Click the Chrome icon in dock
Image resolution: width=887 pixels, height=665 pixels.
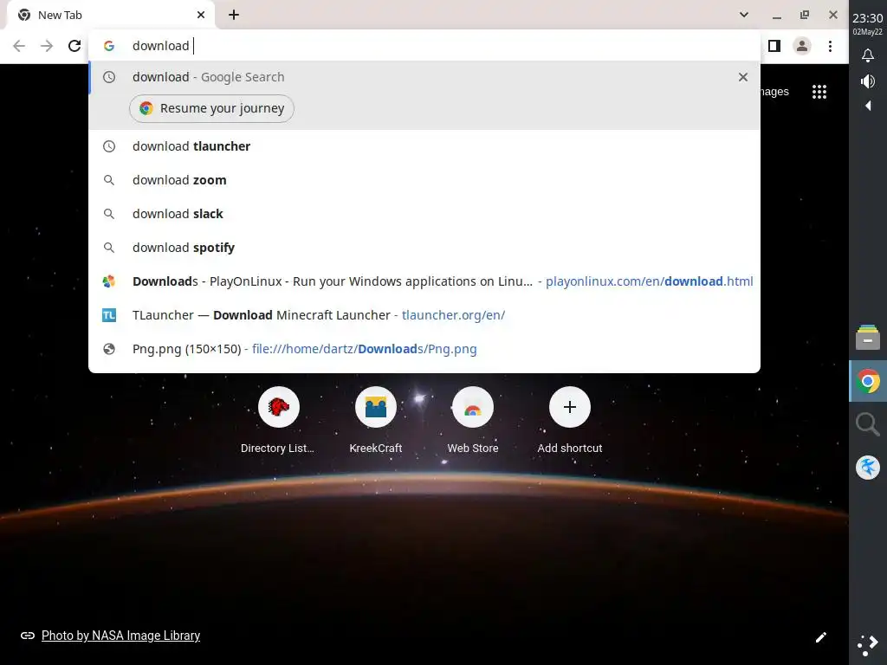pyautogui.click(x=868, y=381)
